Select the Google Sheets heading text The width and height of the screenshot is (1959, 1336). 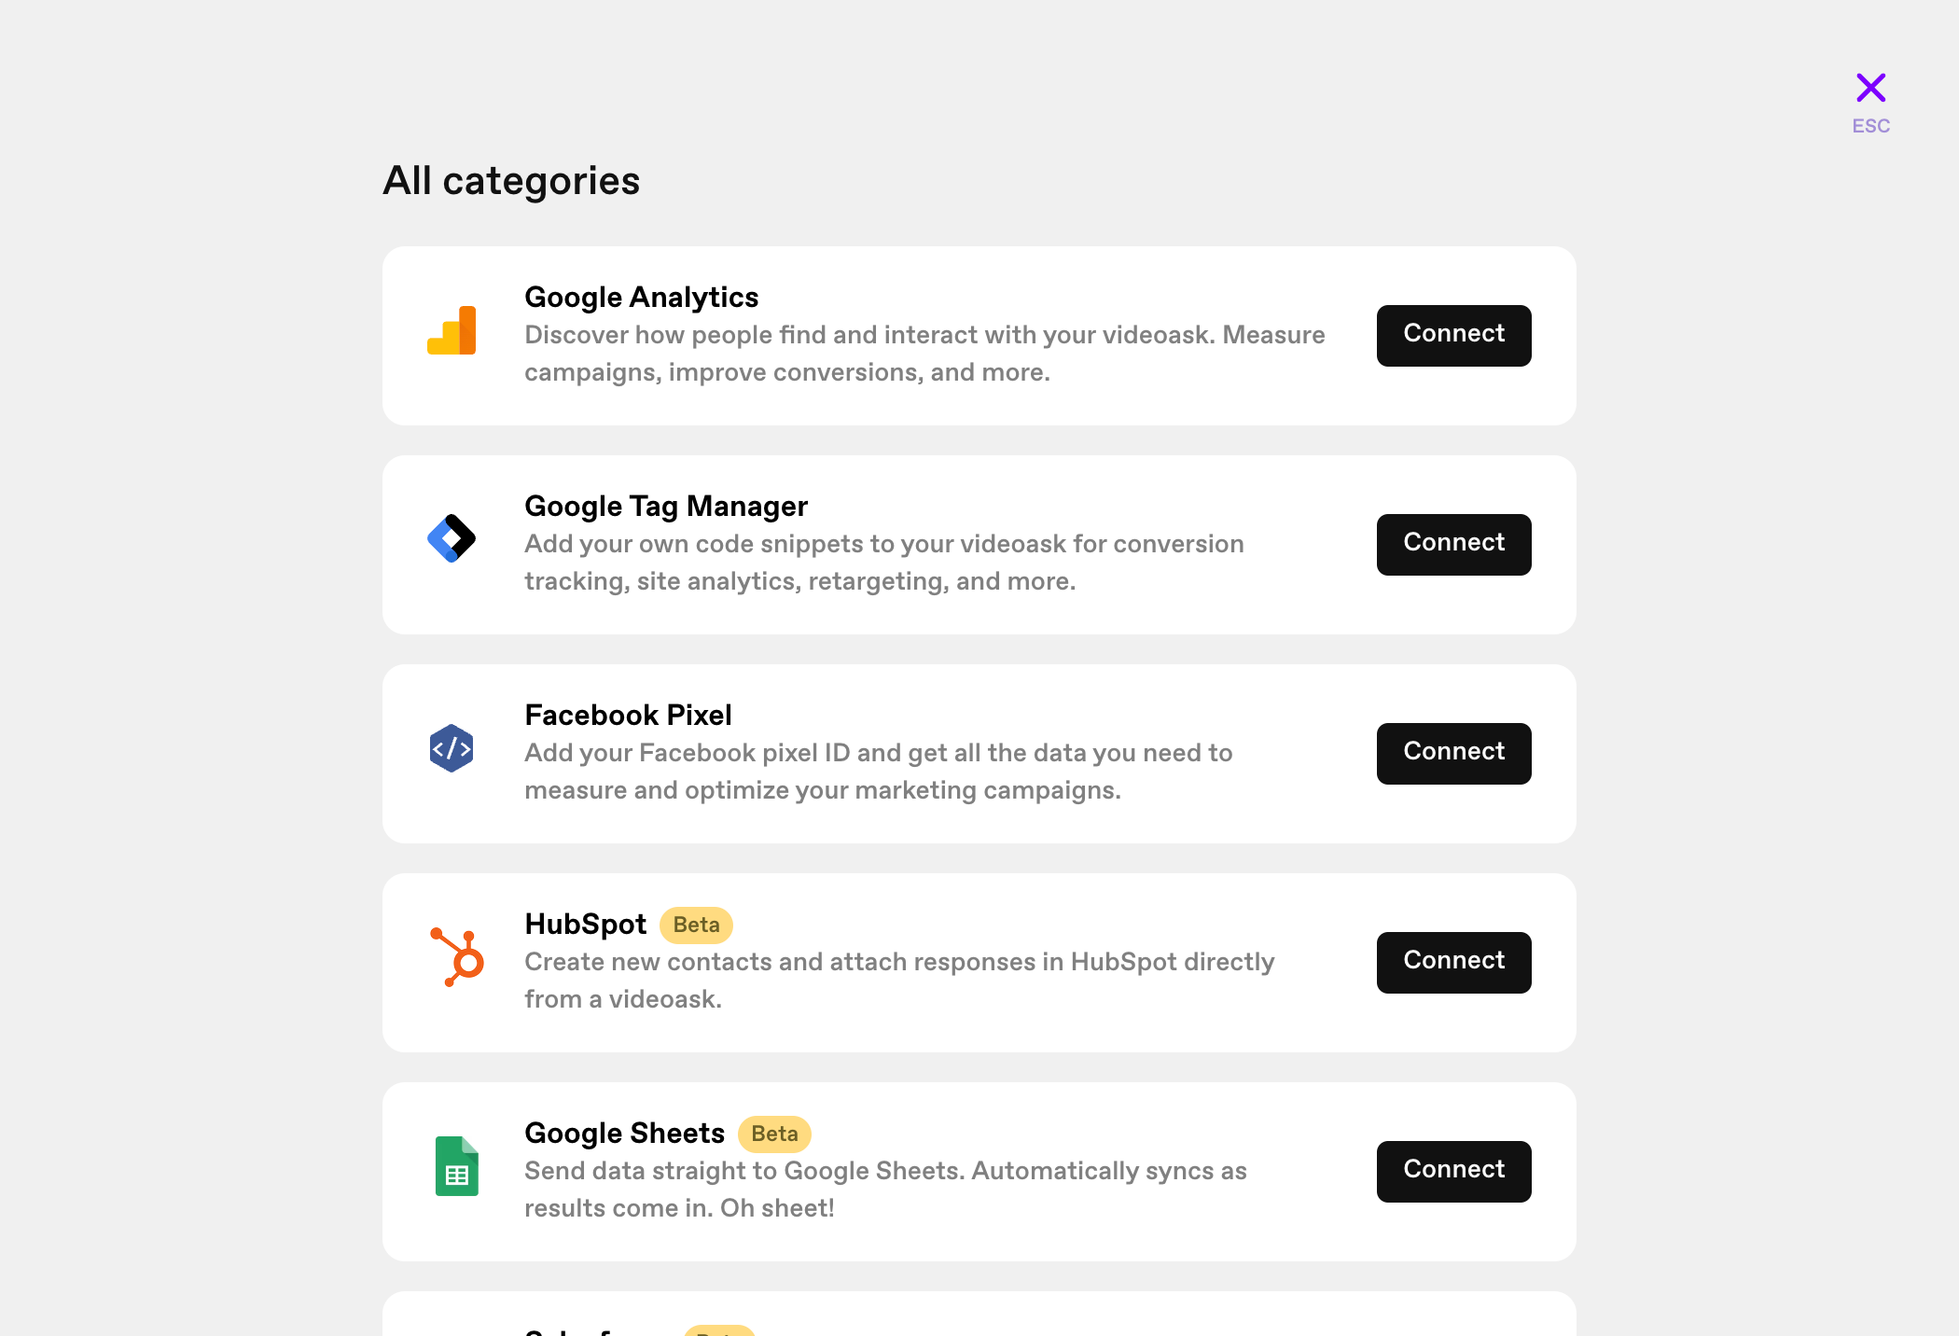point(624,1133)
